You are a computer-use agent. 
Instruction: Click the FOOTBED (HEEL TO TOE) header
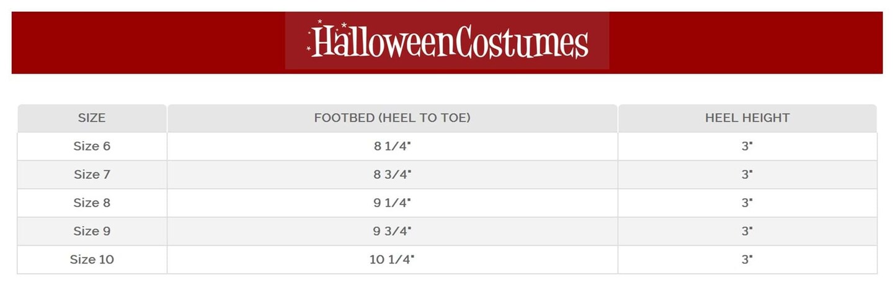coord(392,118)
